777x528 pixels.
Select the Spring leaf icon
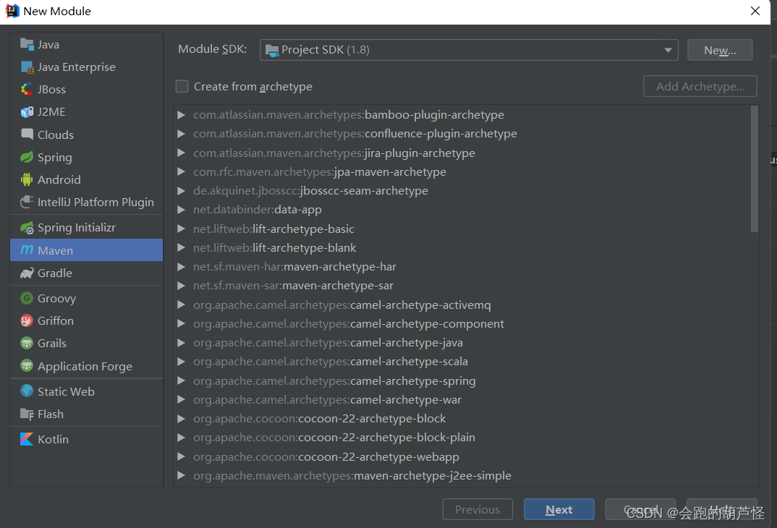(x=27, y=157)
